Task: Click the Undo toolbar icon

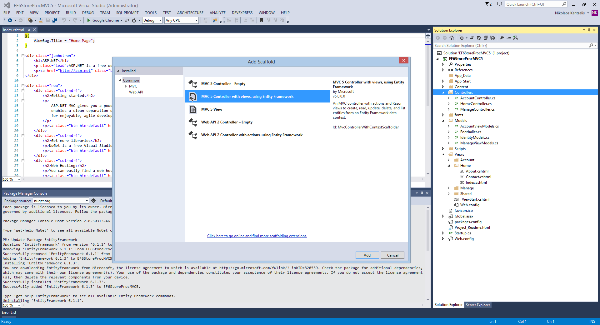Action: click(x=64, y=20)
